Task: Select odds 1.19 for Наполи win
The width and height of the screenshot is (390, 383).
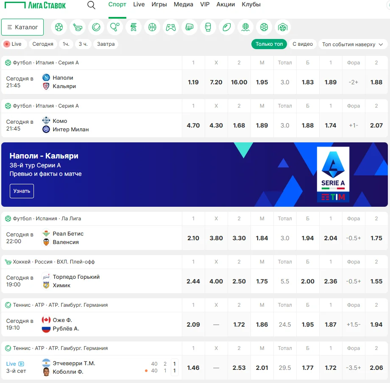Action: pos(193,82)
